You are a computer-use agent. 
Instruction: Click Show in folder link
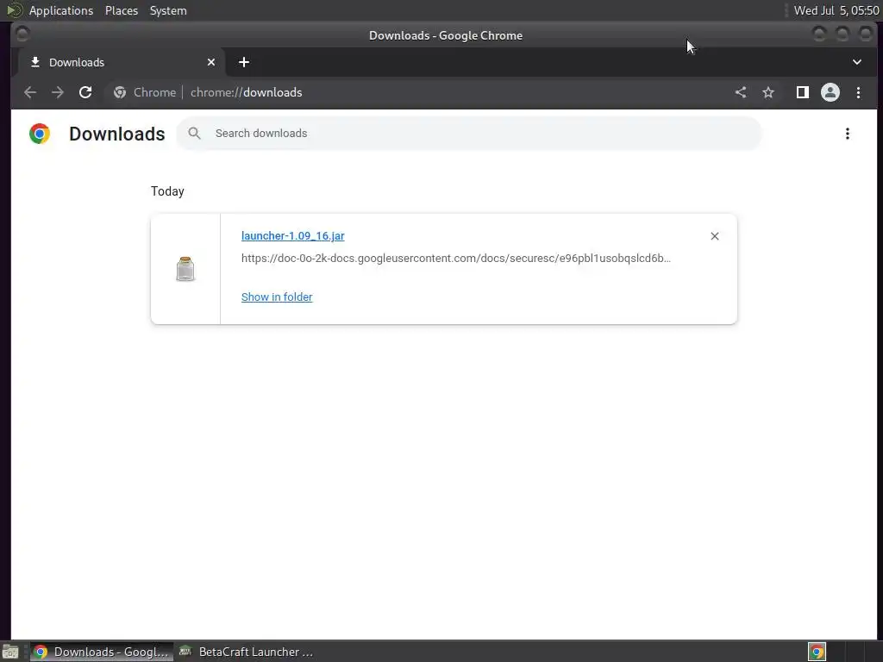pos(277,297)
